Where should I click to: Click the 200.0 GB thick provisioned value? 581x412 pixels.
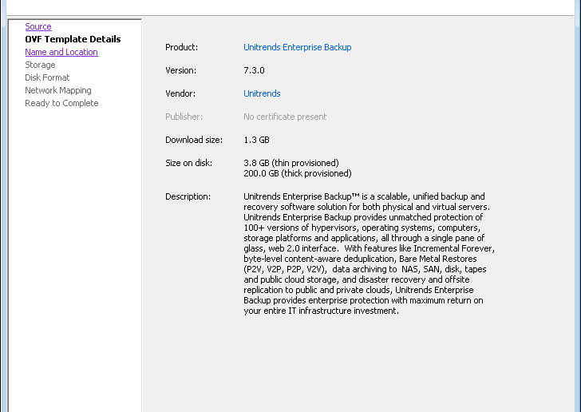(x=297, y=173)
